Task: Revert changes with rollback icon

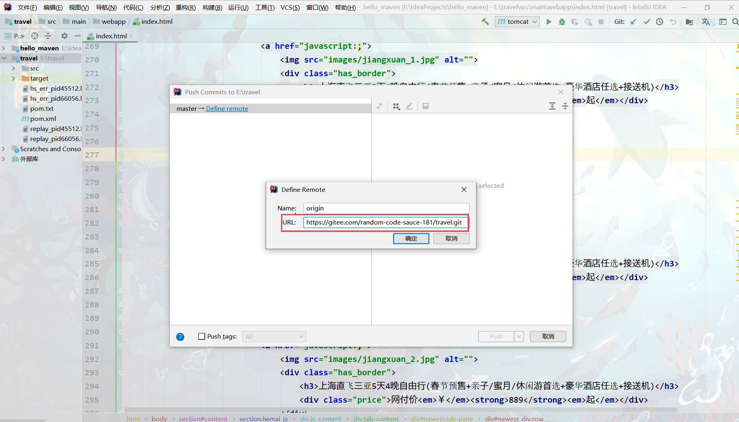Action: pos(673,22)
